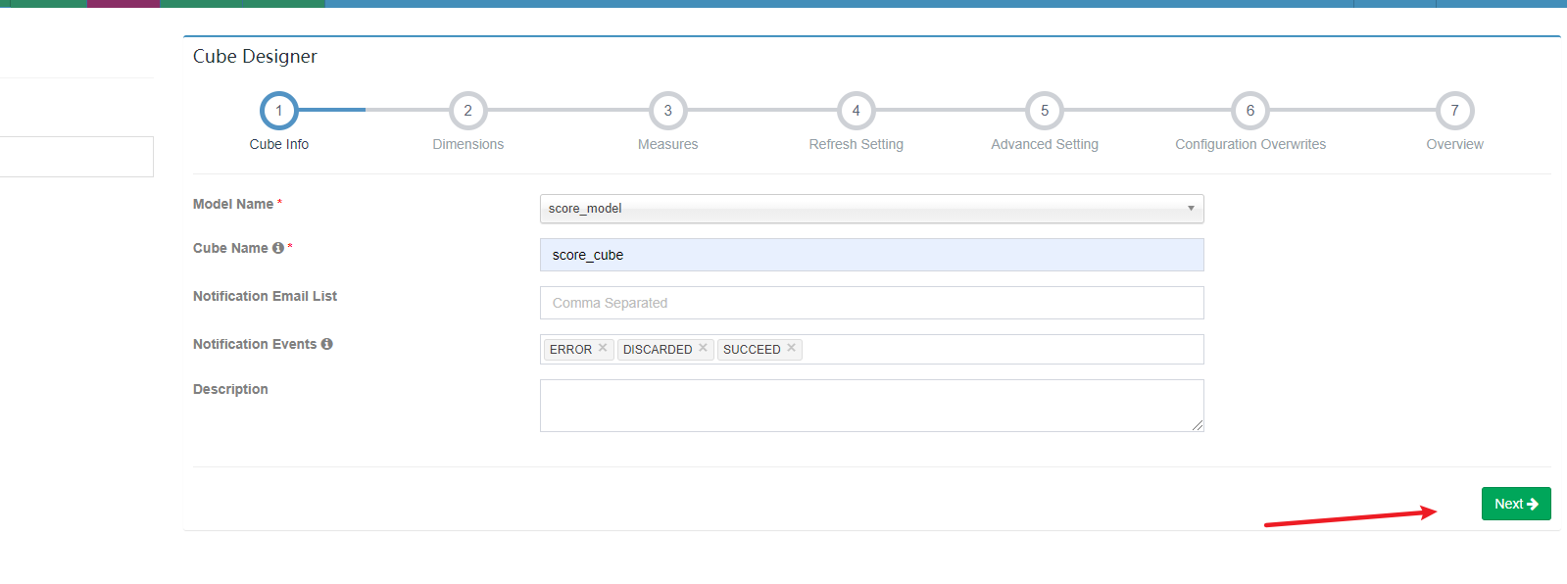The image size is (1567, 584).
Task: Click the ERROR tag text
Action: [570, 350]
